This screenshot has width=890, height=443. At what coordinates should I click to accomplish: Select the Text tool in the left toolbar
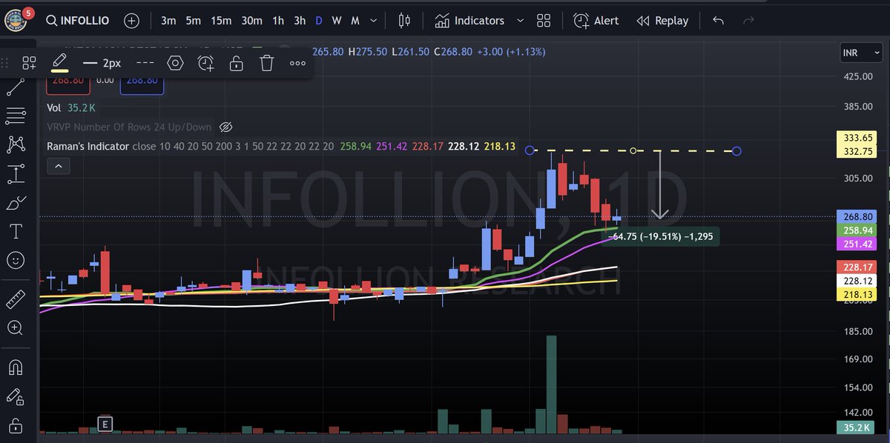[x=16, y=231]
